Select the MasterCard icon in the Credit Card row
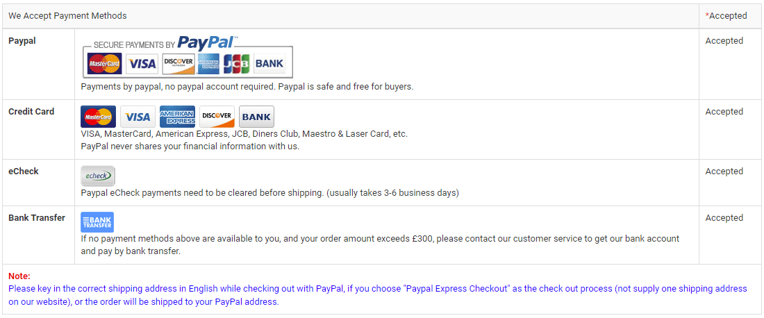The image size is (764, 318). pos(98,117)
